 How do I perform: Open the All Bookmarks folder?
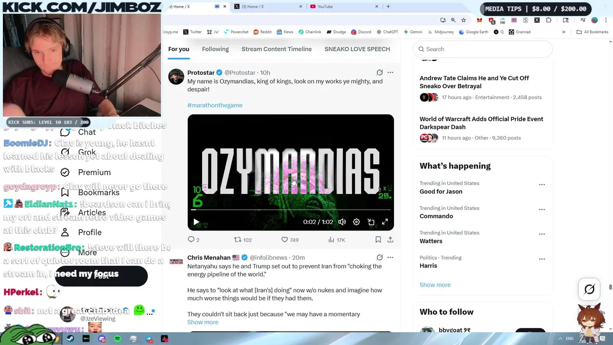point(592,32)
